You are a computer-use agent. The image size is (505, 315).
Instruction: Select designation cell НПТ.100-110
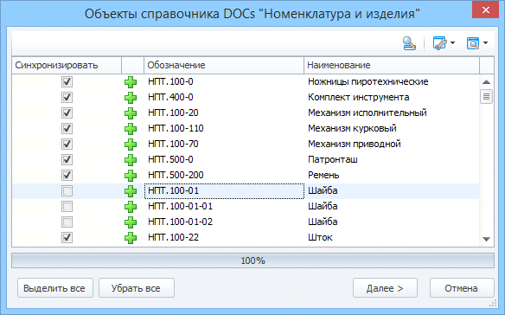(224, 128)
